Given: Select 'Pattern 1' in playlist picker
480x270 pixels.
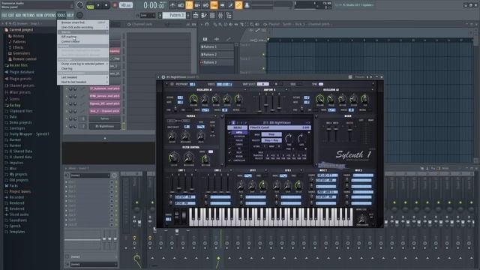Looking at the screenshot, I should point(217,46).
